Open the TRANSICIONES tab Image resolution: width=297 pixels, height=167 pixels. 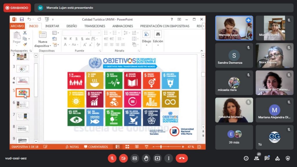pyautogui.click(x=95, y=26)
